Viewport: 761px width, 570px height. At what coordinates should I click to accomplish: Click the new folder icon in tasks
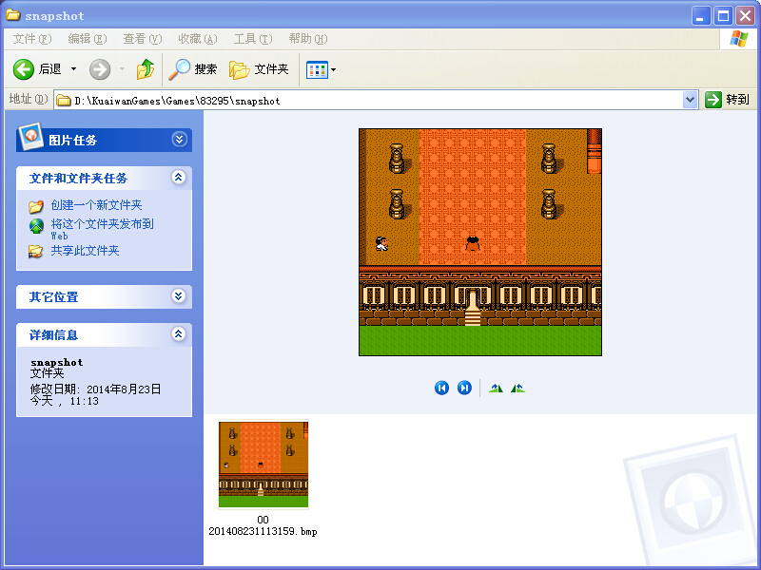click(x=36, y=206)
